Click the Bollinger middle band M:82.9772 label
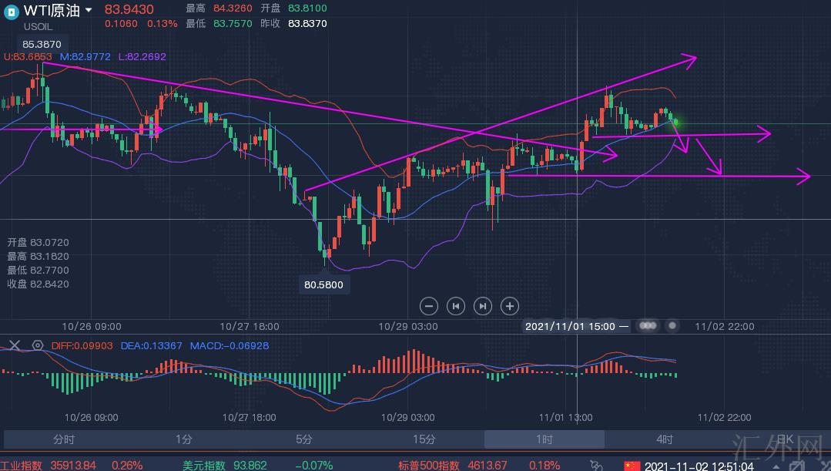 point(85,57)
